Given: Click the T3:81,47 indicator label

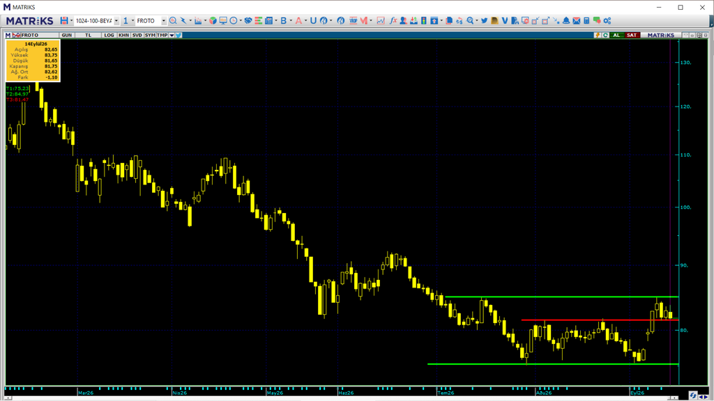Looking at the screenshot, I should 17,100.
